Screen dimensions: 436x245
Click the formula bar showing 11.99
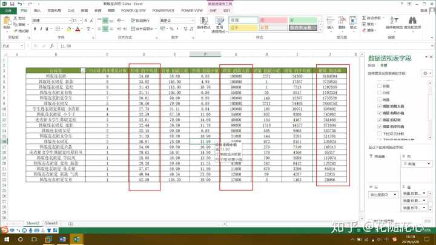point(245,46)
